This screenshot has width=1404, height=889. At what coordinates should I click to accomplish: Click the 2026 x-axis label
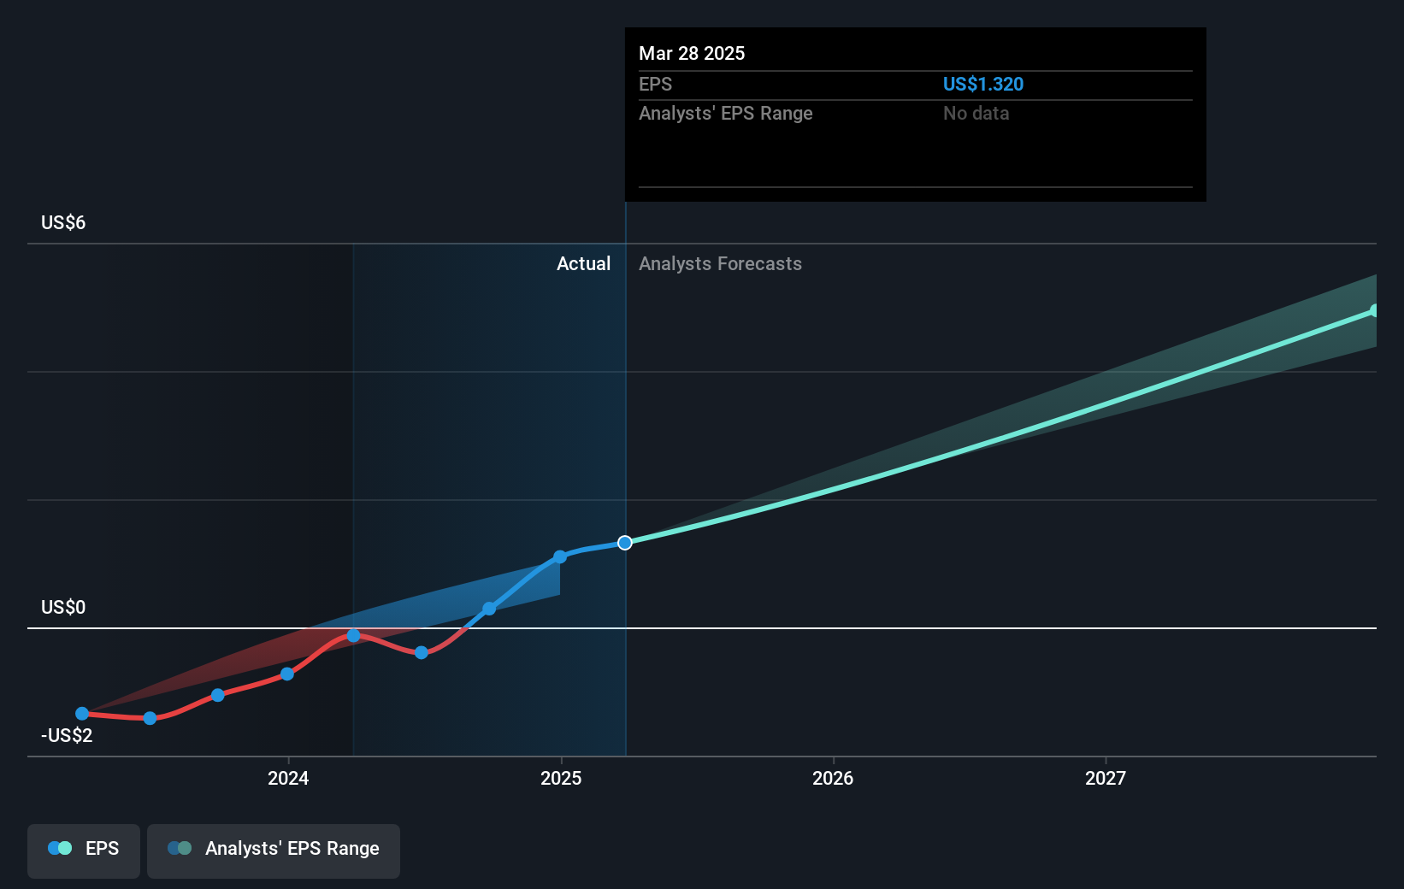click(833, 778)
